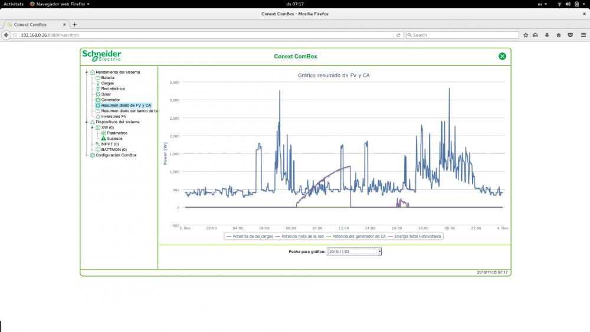Image resolution: width=590 pixels, height=332 pixels.
Task: Click the chart title Gráfico resumido de FV y CA
Action: click(334, 75)
